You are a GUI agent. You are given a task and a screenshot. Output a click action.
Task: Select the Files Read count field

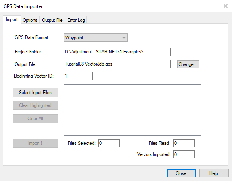click(x=184, y=143)
